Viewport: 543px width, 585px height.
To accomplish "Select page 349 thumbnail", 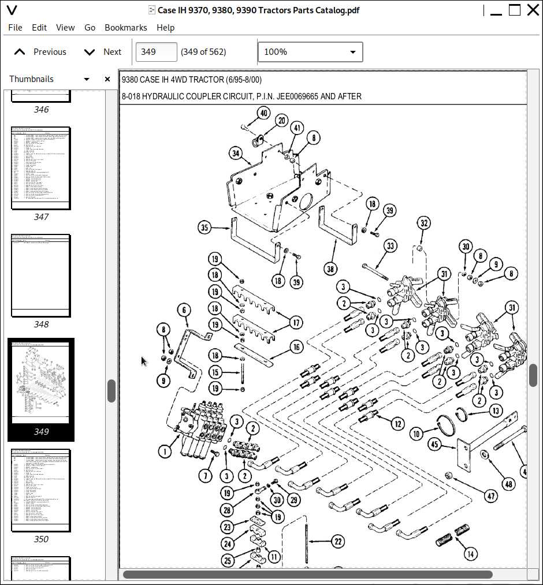I will tap(41, 389).
